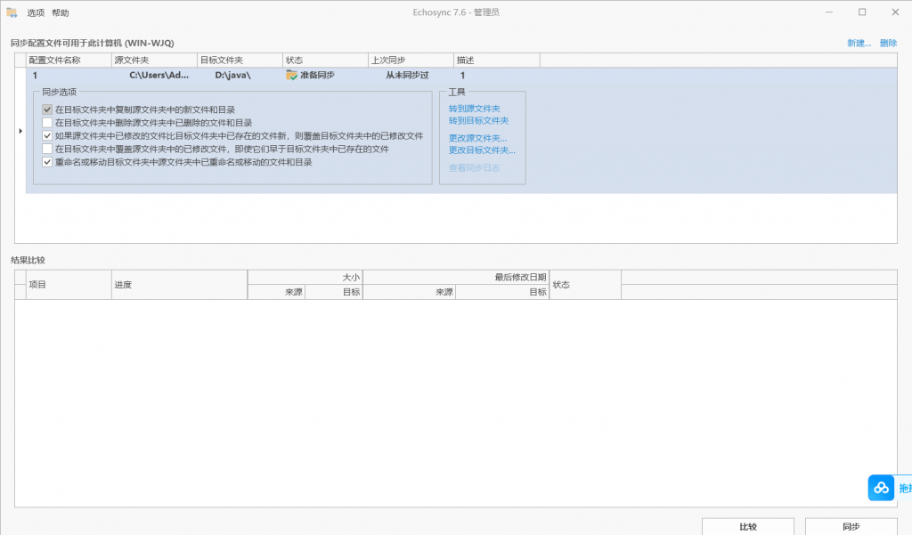The height and width of the screenshot is (535, 912).
Task: Click the 准备同步 status folder icon
Action: tap(291, 76)
